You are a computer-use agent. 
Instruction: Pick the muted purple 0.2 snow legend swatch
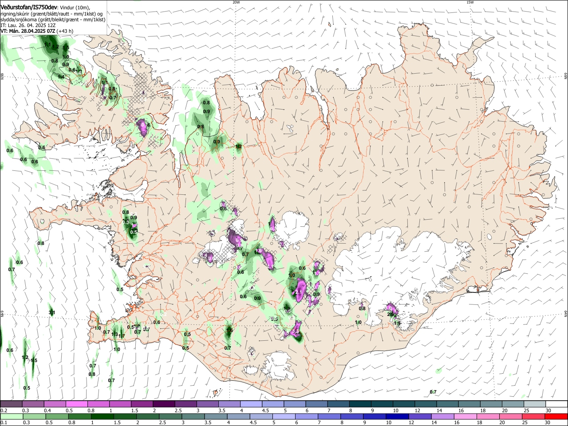(11, 404)
